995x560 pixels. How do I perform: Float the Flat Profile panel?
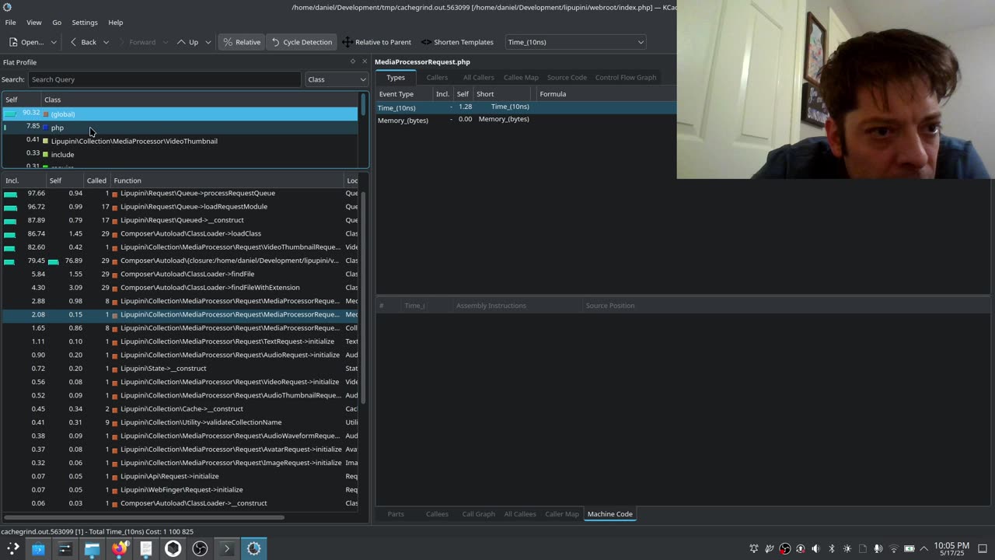[353, 61]
